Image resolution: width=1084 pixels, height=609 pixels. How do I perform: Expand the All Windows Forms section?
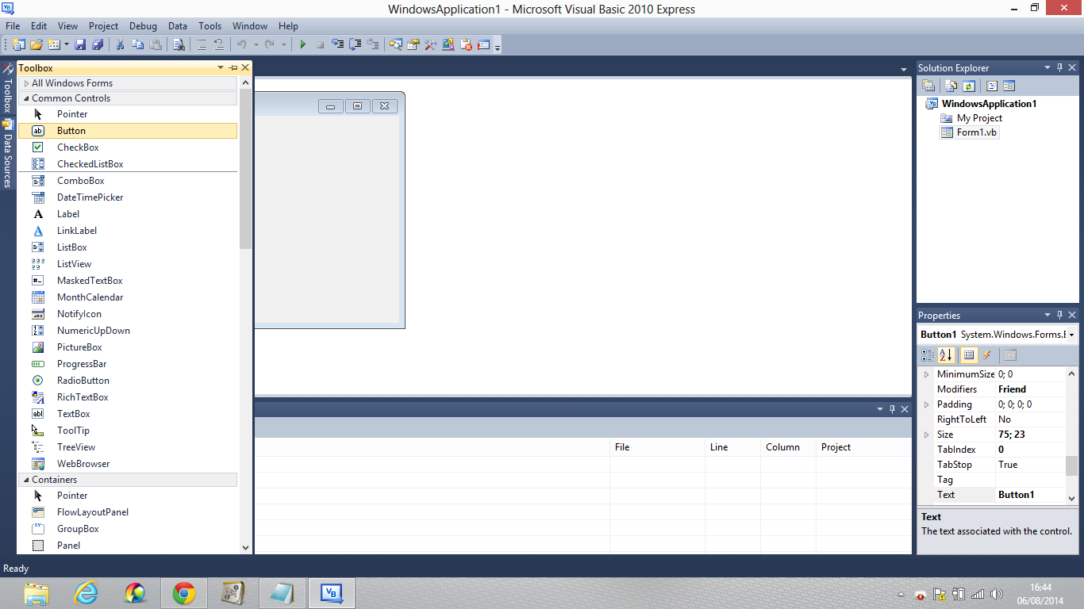pos(26,83)
